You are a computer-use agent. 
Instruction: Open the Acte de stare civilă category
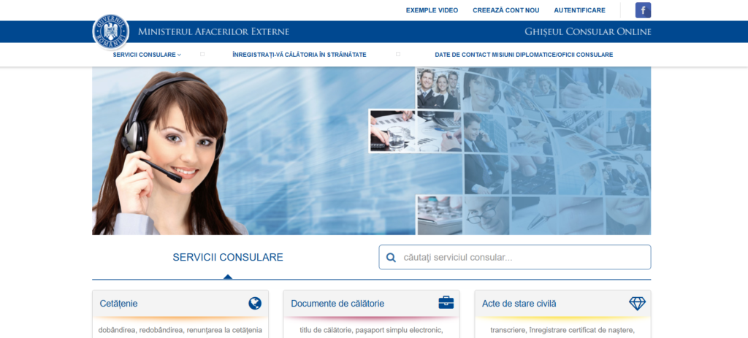[x=519, y=304]
